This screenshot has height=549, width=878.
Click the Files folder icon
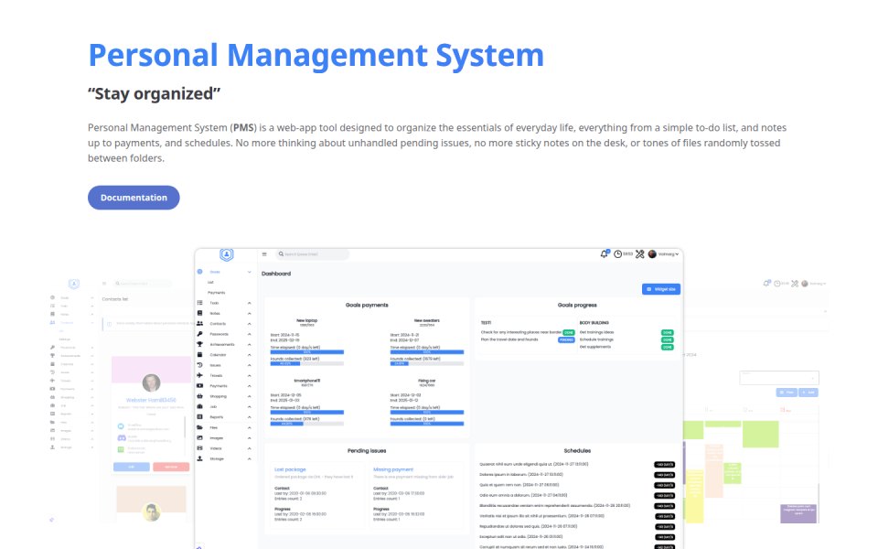[199, 427]
